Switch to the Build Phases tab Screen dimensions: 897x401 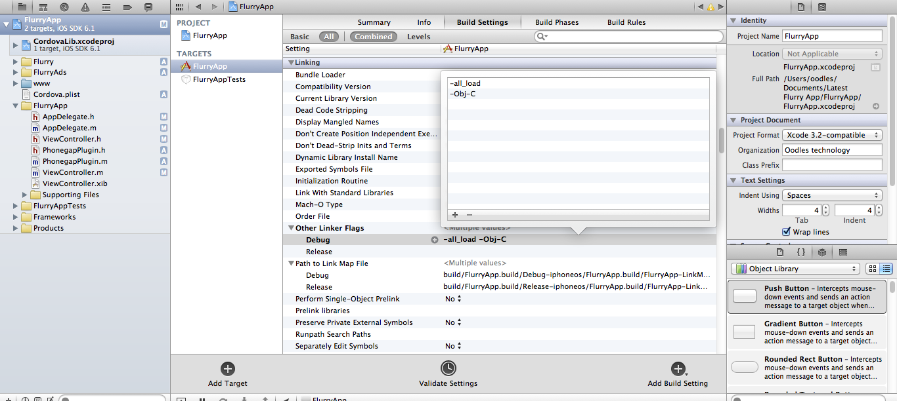click(x=557, y=22)
